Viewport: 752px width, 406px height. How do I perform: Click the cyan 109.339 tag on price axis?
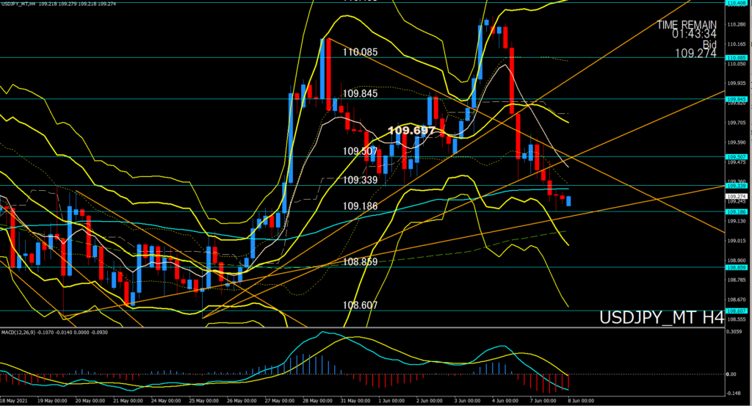point(736,186)
